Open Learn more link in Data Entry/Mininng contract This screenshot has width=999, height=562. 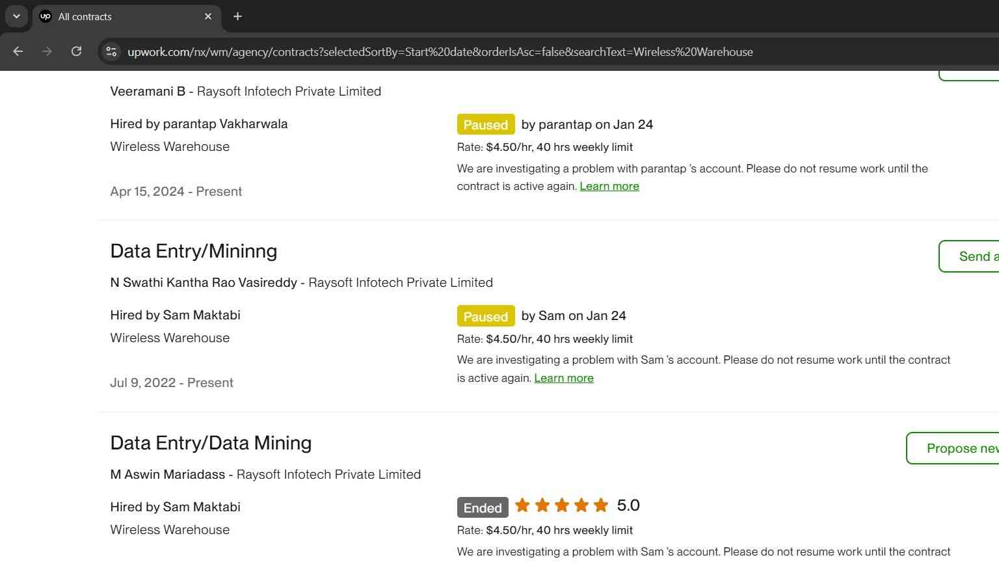(564, 378)
